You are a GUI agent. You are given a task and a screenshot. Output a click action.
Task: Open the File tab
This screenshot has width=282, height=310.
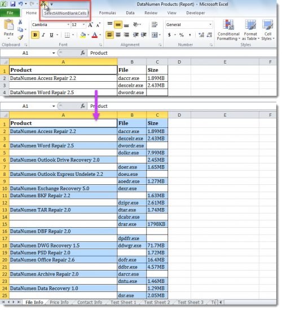tap(10, 13)
